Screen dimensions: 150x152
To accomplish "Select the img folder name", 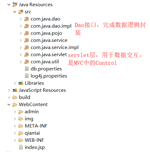I will point(29,119).
